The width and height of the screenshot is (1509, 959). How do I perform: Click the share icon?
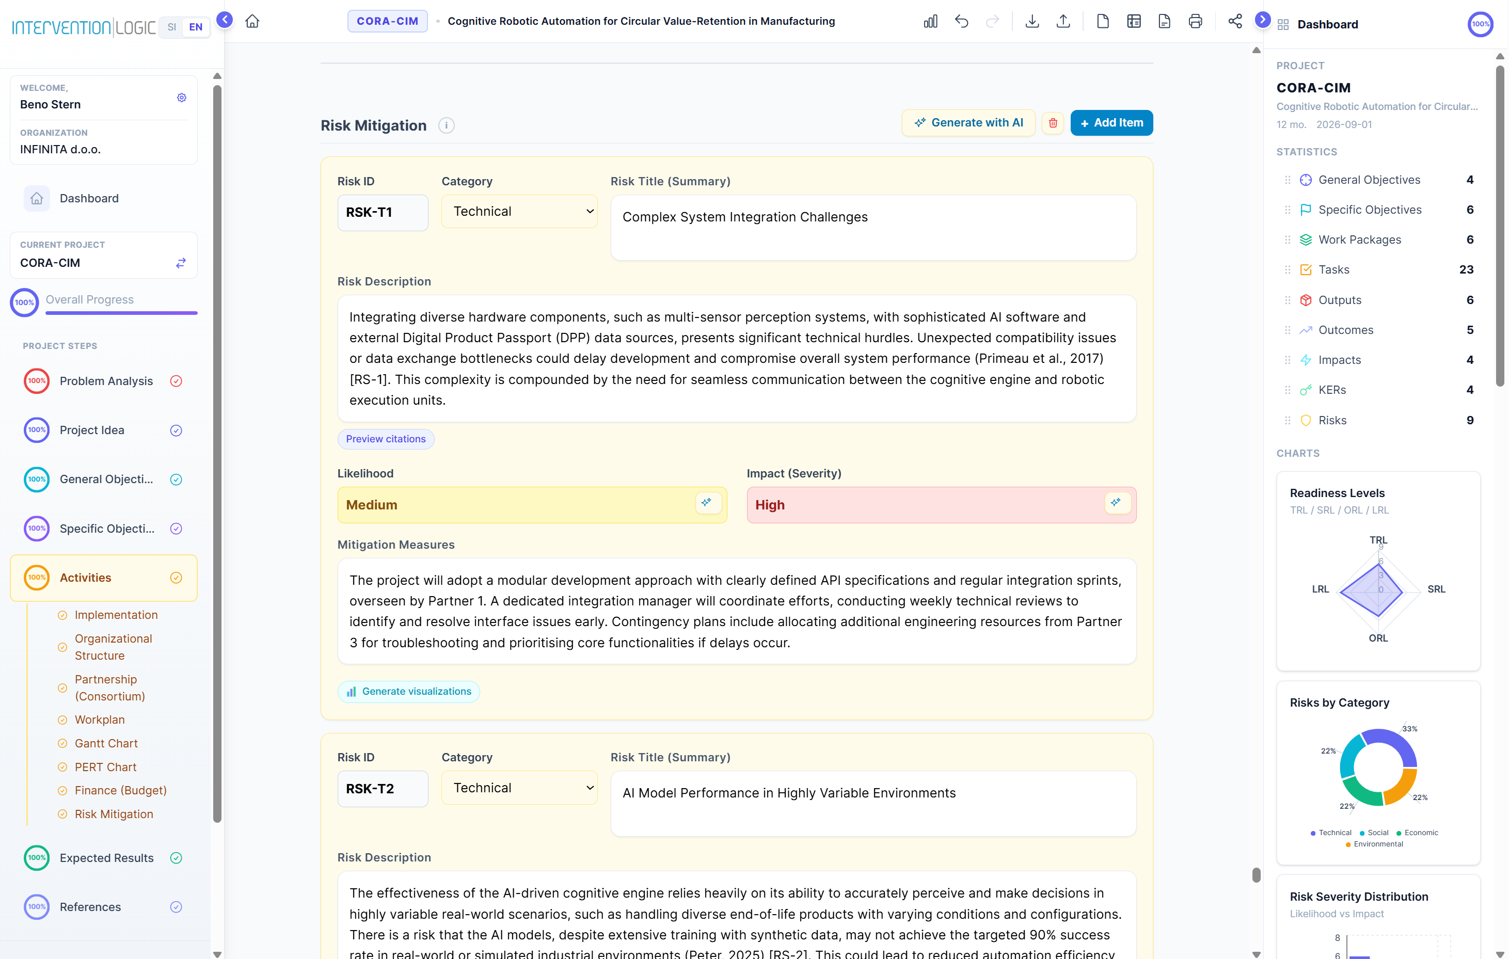[1235, 21]
